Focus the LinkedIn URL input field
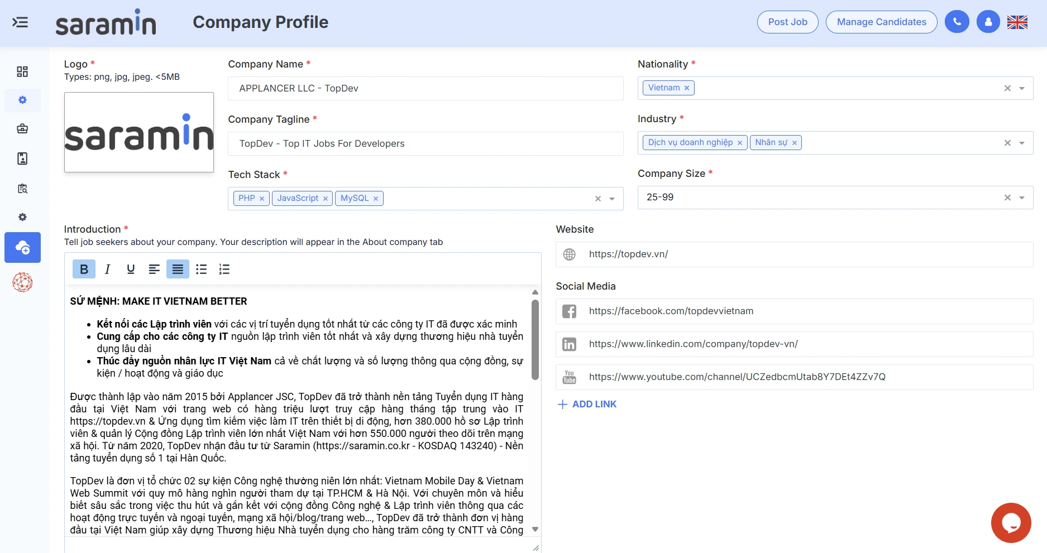1047x553 pixels. click(795, 344)
